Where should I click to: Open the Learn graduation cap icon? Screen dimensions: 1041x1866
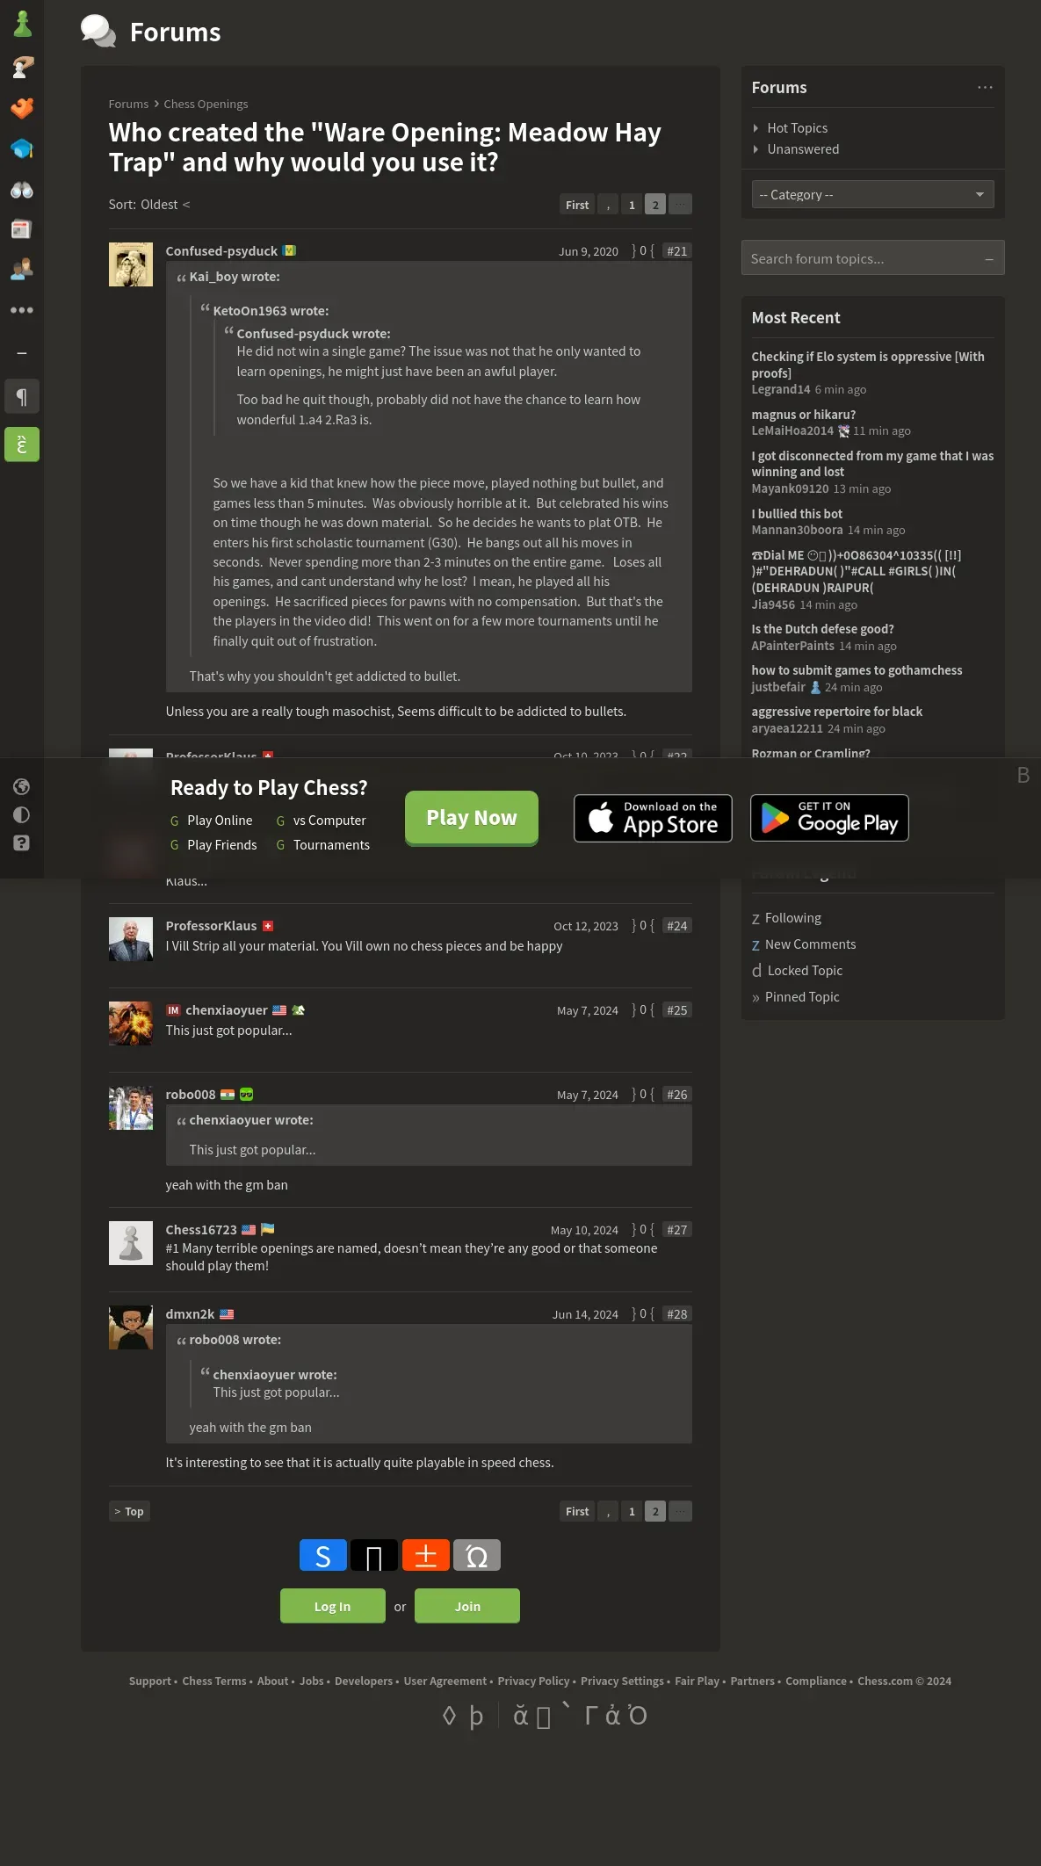point(22,148)
